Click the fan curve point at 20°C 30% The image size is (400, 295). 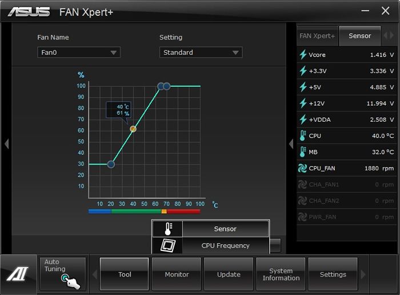pyautogui.click(x=111, y=164)
